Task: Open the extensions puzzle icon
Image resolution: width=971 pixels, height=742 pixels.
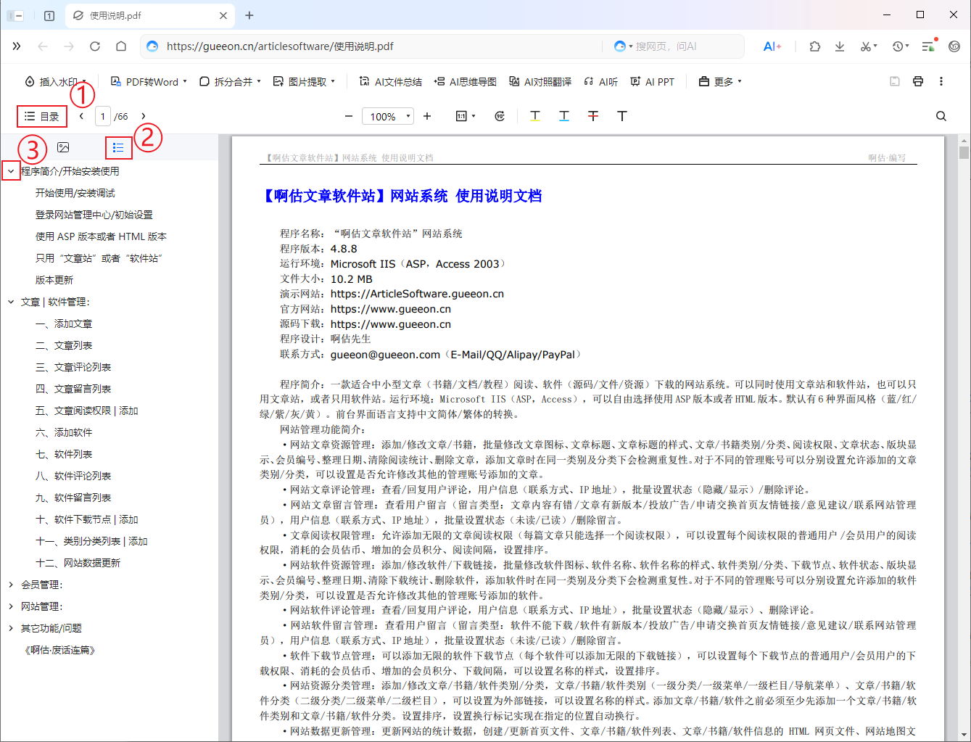Action: [815, 46]
